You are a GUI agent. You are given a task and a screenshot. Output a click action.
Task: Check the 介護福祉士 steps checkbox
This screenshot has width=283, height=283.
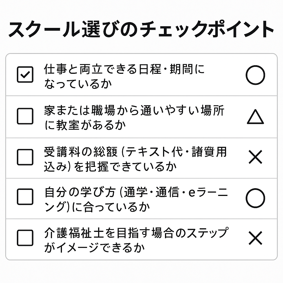coord(25,238)
